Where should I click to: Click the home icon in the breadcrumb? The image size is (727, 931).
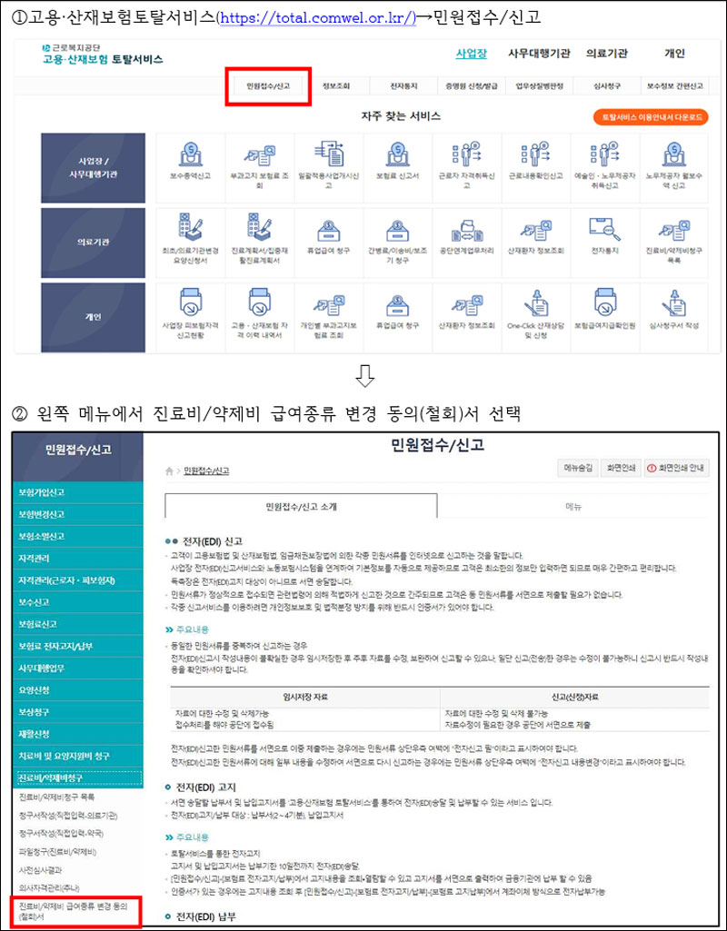[x=169, y=470]
